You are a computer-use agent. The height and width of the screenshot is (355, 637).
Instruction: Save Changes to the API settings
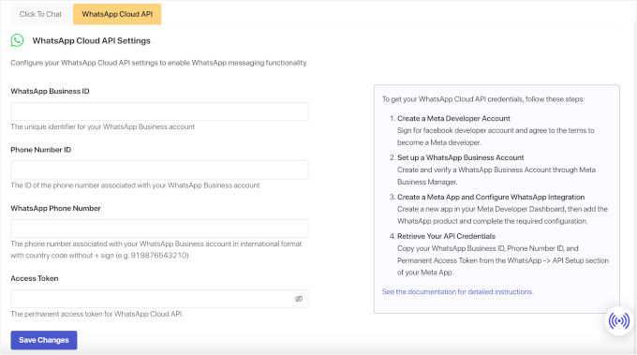tap(44, 340)
